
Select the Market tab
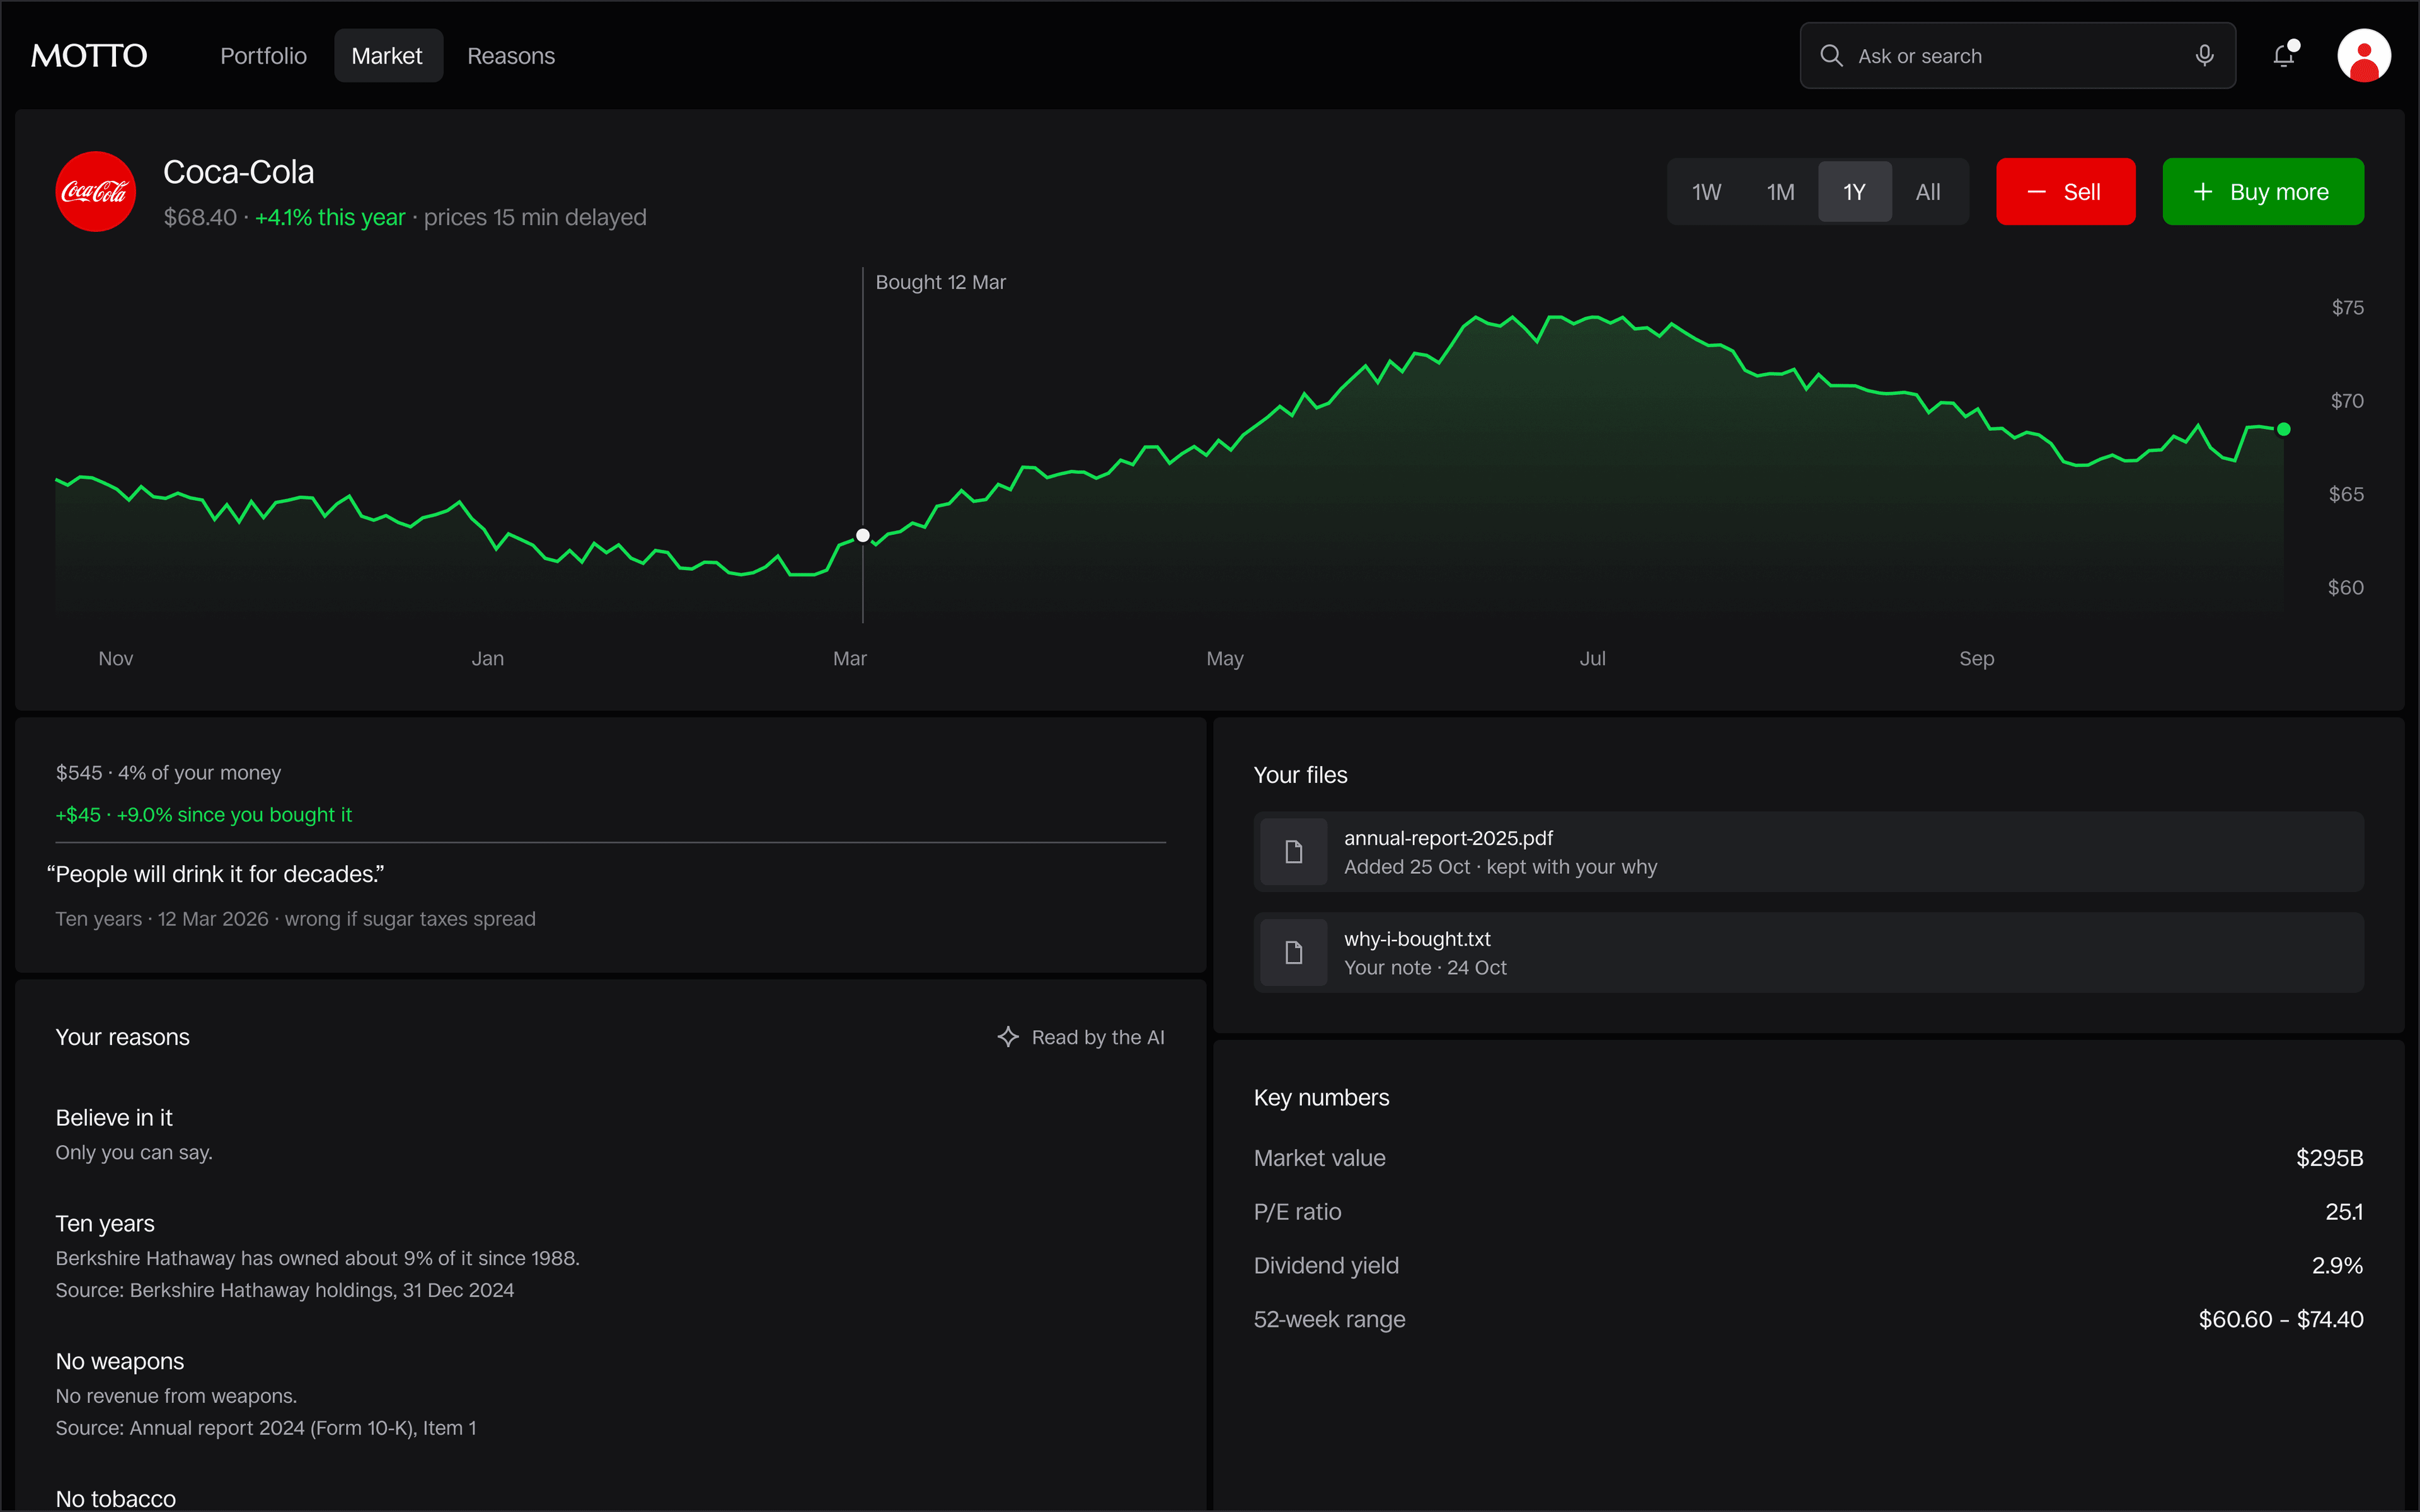[x=387, y=56]
